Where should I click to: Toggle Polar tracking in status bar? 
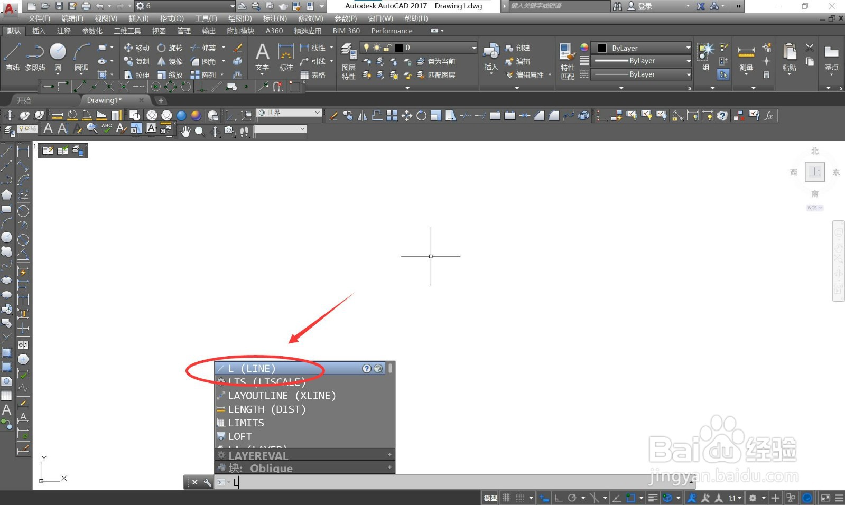[x=572, y=498]
